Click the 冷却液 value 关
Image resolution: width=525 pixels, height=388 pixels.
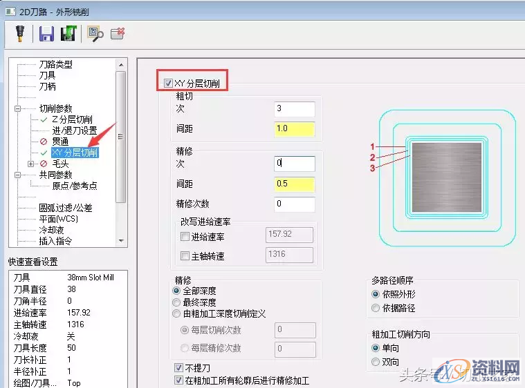click(71, 336)
